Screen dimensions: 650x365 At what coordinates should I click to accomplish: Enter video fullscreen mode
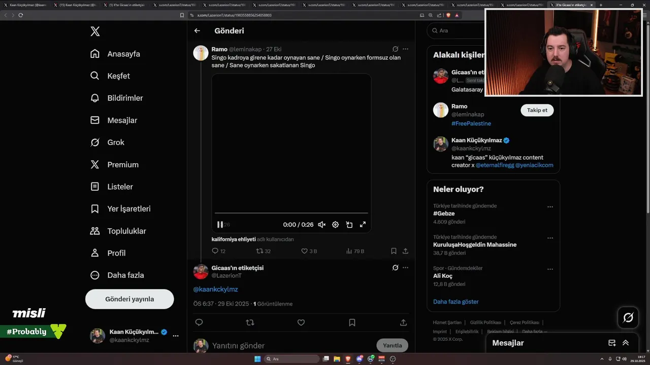(363, 225)
